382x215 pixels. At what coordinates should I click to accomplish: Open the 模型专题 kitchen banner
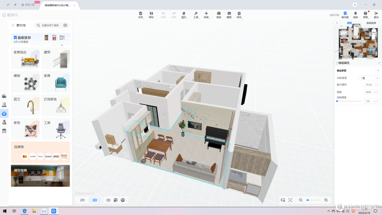pos(40,176)
